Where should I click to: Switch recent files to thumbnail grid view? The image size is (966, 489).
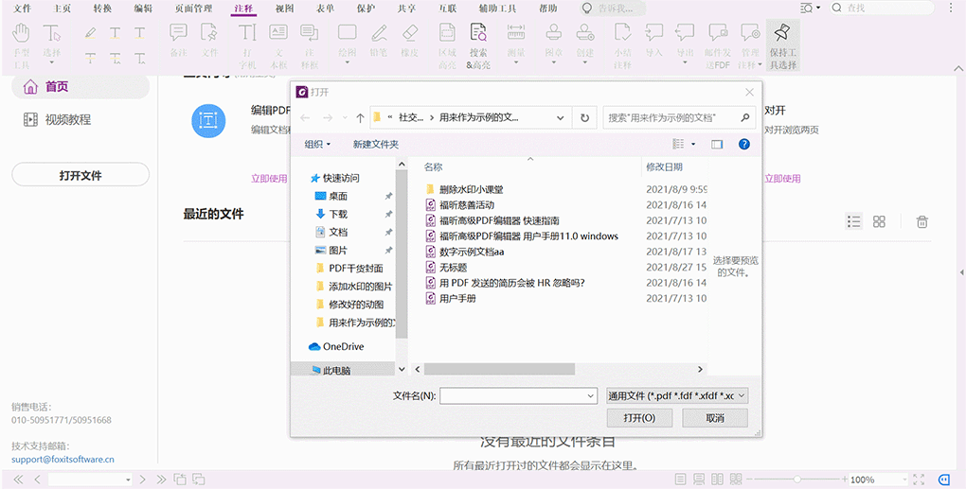(x=879, y=221)
